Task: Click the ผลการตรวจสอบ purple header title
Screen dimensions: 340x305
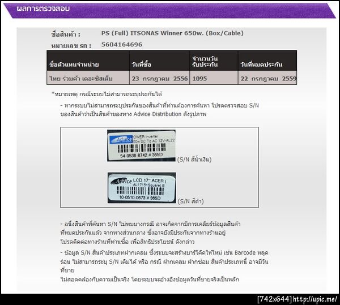Action: 43,8
